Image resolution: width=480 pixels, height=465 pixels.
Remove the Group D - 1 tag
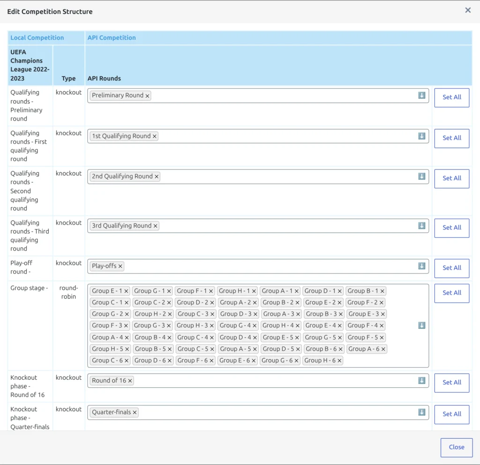[339, 291]
